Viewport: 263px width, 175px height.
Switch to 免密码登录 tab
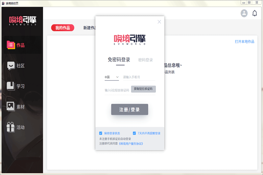(119, 60)
